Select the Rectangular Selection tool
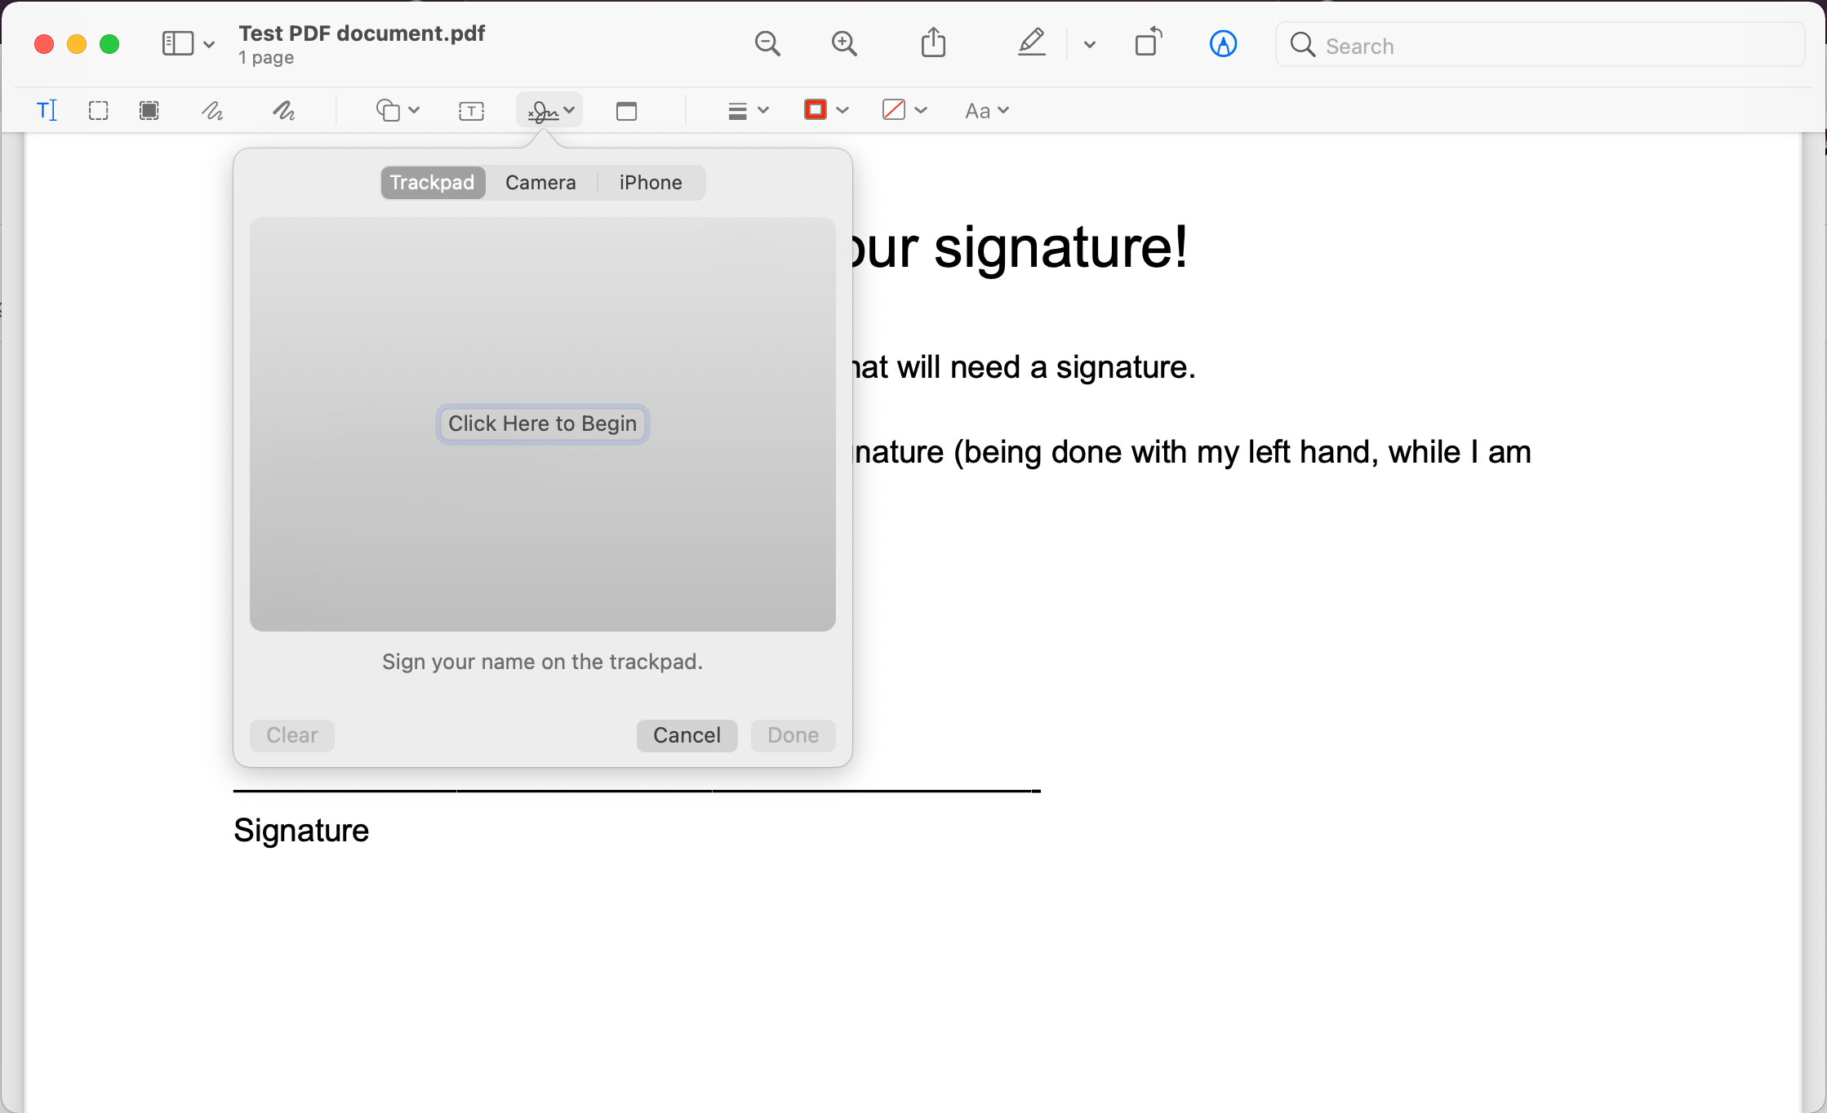1827x1113 pixels. click(98, 110)
